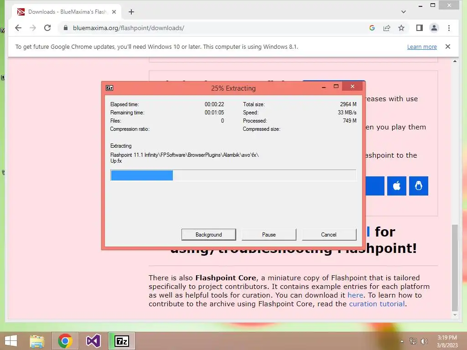
Task: Click the Linux penguin download button
Action: (419, 186)
